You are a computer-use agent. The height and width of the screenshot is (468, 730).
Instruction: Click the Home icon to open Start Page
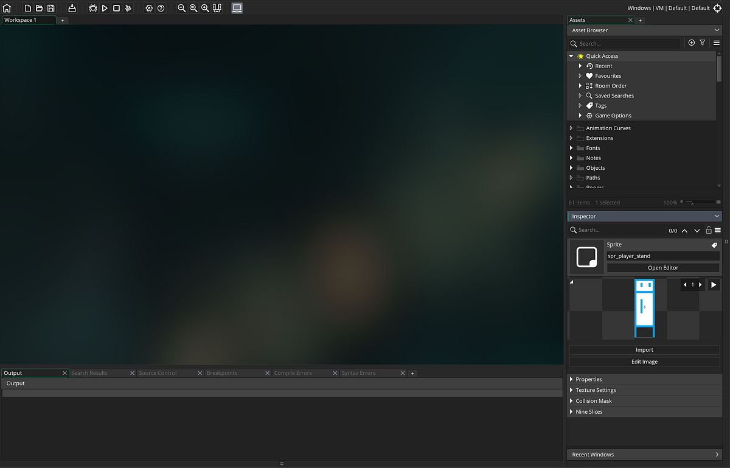point(7,8)
